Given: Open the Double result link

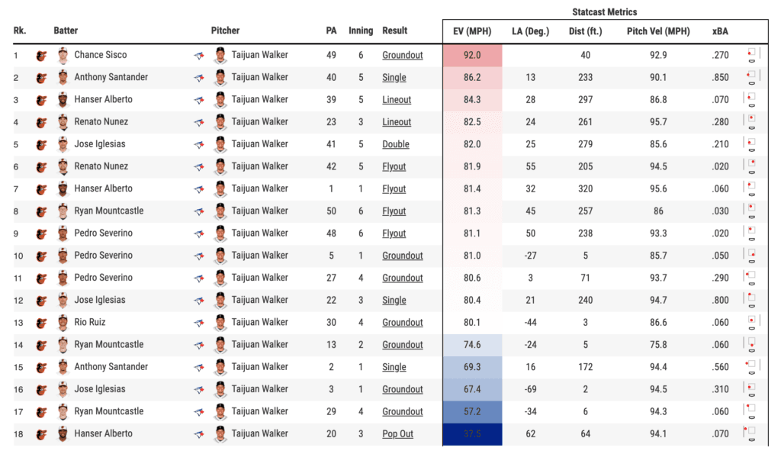Looking at the screenshot, I should 396,145.
